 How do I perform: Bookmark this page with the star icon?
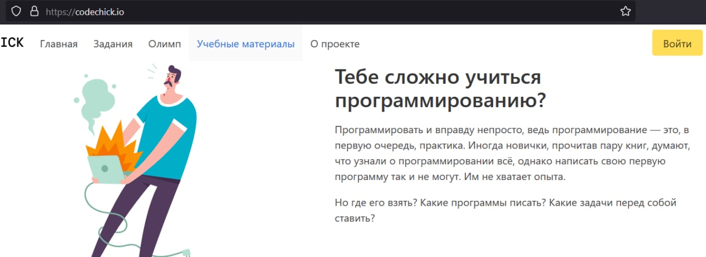[x=625, y=11]
